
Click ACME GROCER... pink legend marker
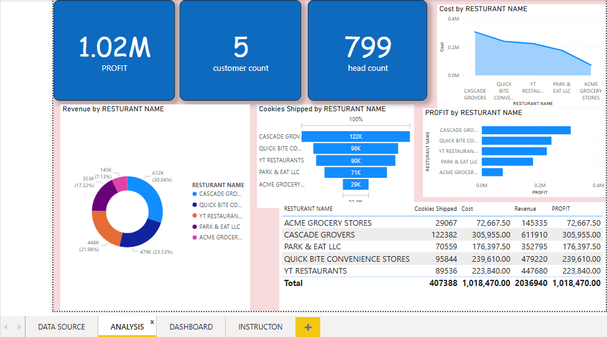(x=195, y=237)
